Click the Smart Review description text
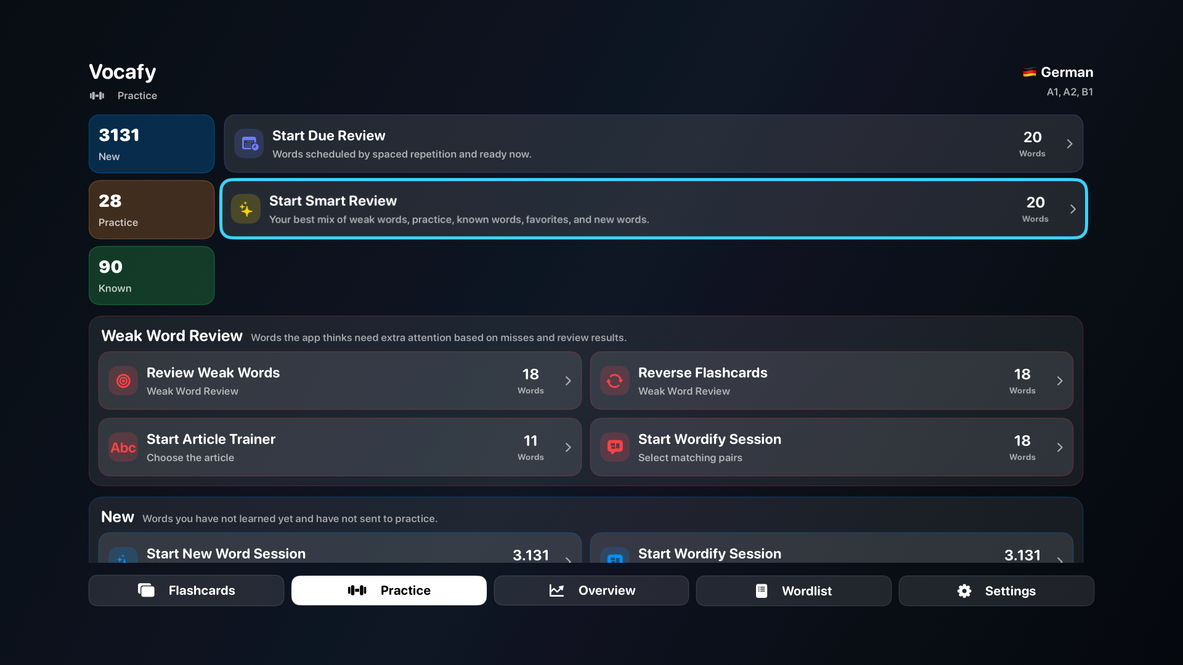Image resolution: width=1183 pixels, height=665 pixels. (459, 220)
